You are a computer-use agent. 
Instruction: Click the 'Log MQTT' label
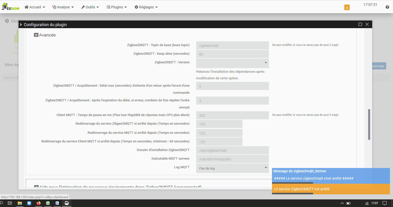click(x=182, y=167)
